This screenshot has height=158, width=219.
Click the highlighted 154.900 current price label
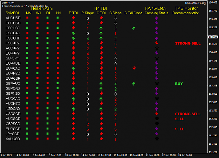(213, 37)
